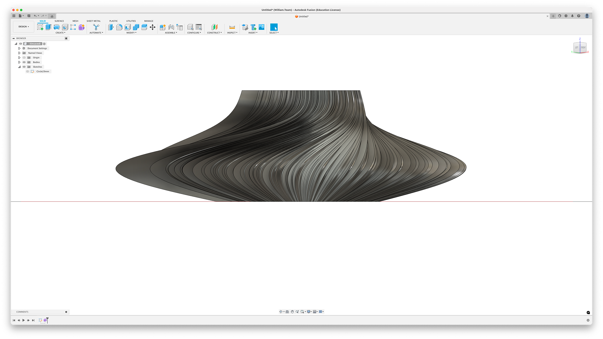
Task: Expand the Bodies folder
Action: click(19, 62)
